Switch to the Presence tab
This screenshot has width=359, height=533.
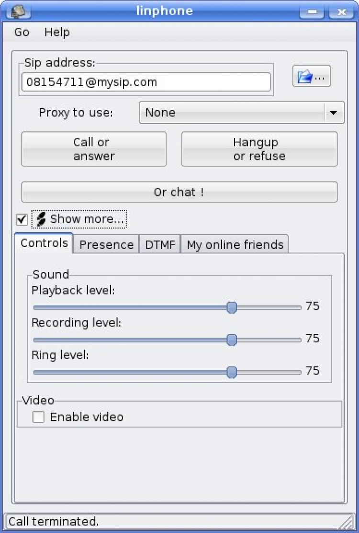106,245
